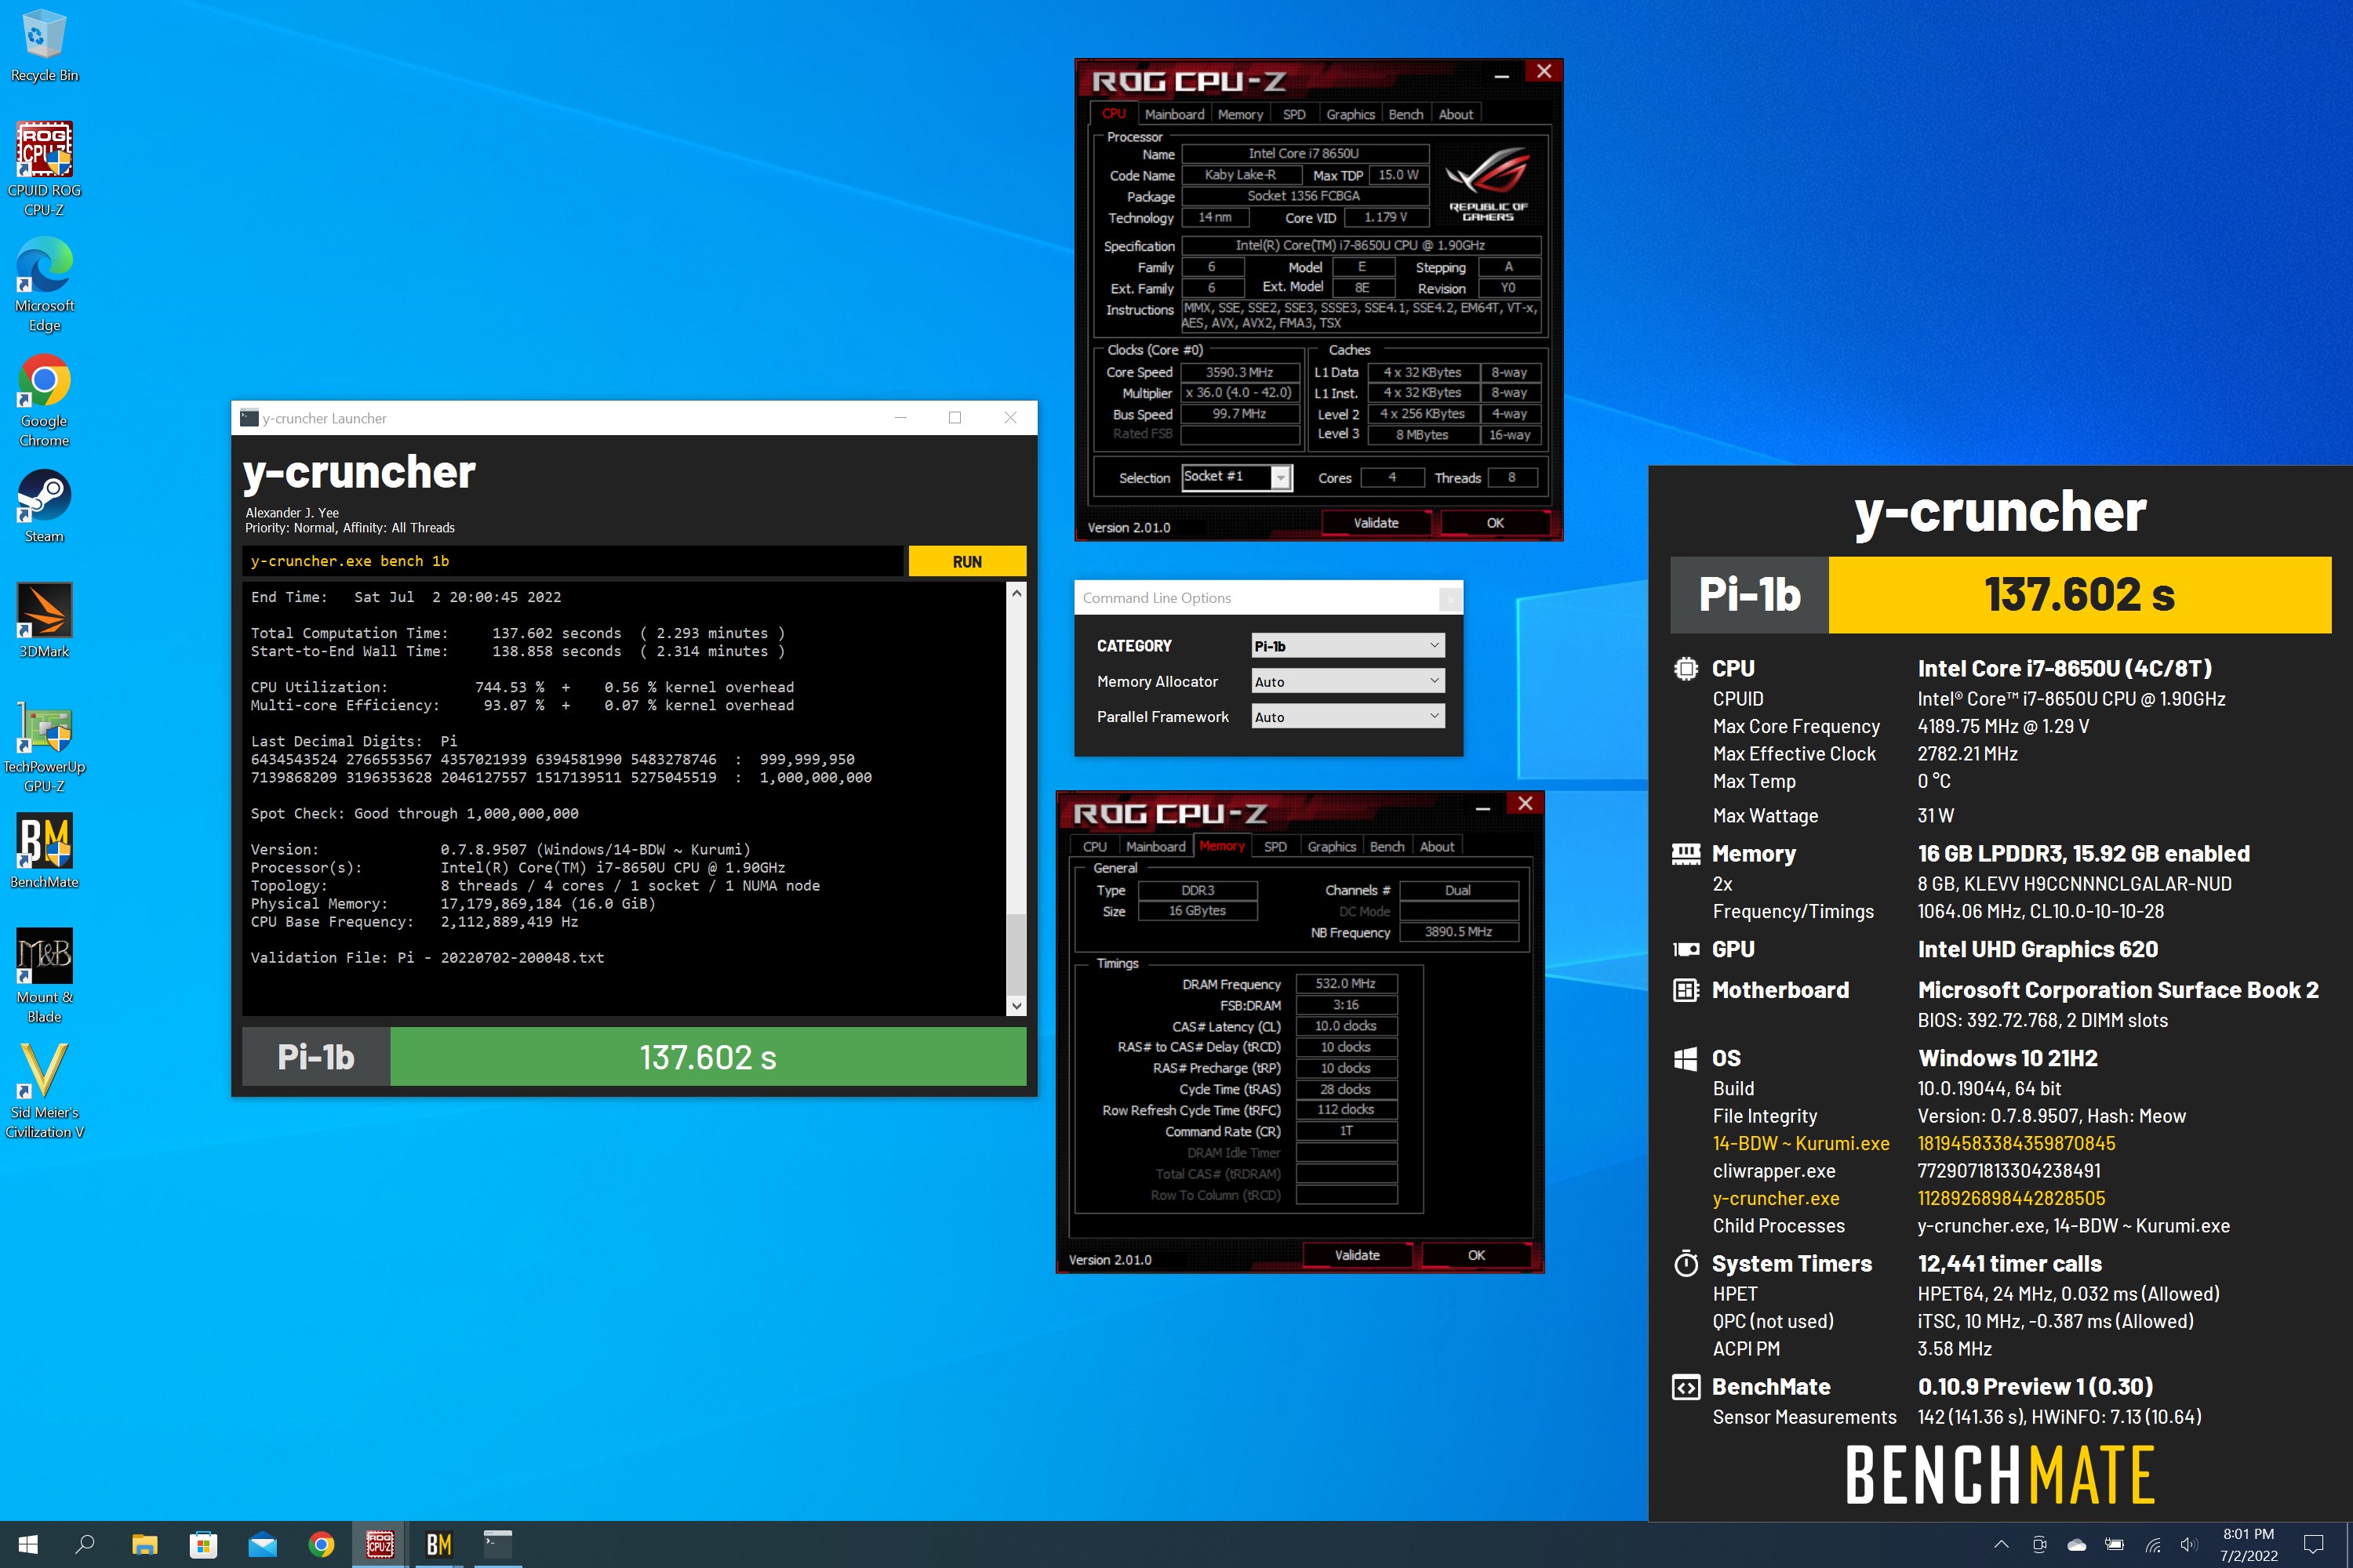Open the Recycle Bin desktop icon
The height and width of the screenshot is (1568, 2353).
(43, 45)
